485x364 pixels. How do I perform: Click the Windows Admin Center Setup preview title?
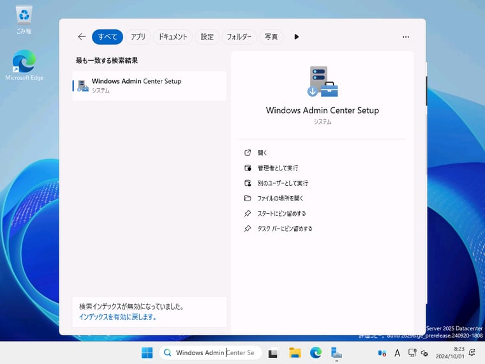[322, 110]
